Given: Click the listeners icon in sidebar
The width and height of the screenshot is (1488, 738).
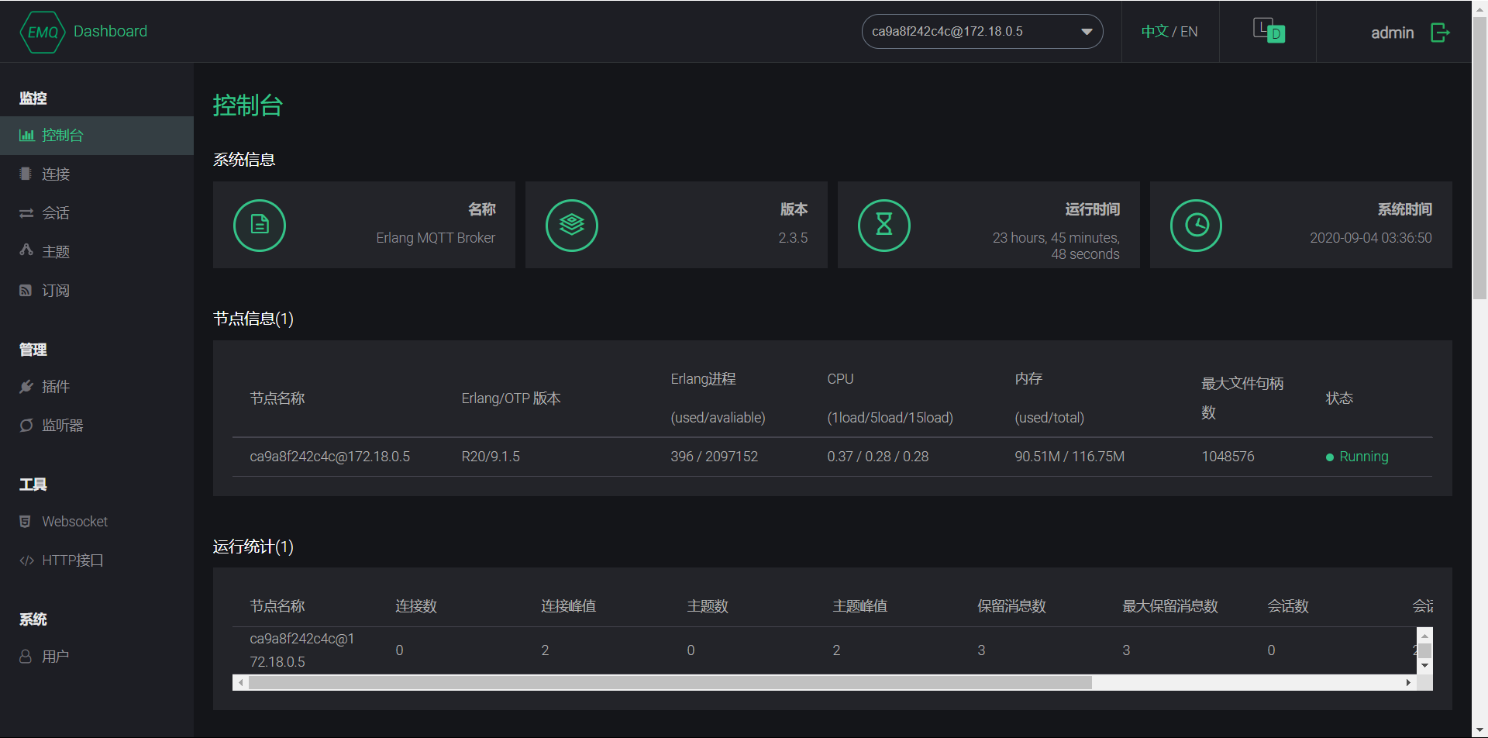Looking at the screenshot, I should (26, 425).
